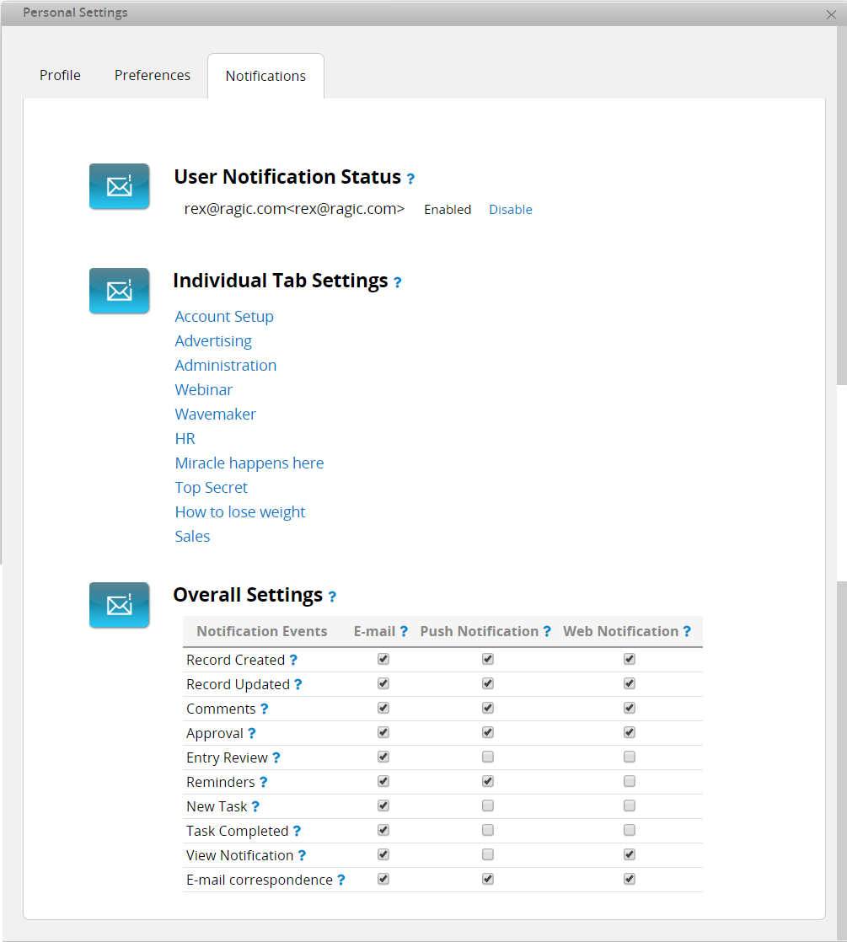The image size is (847, 942).
Task: Switch to the Preferences tab
Action: pos(153,75)
